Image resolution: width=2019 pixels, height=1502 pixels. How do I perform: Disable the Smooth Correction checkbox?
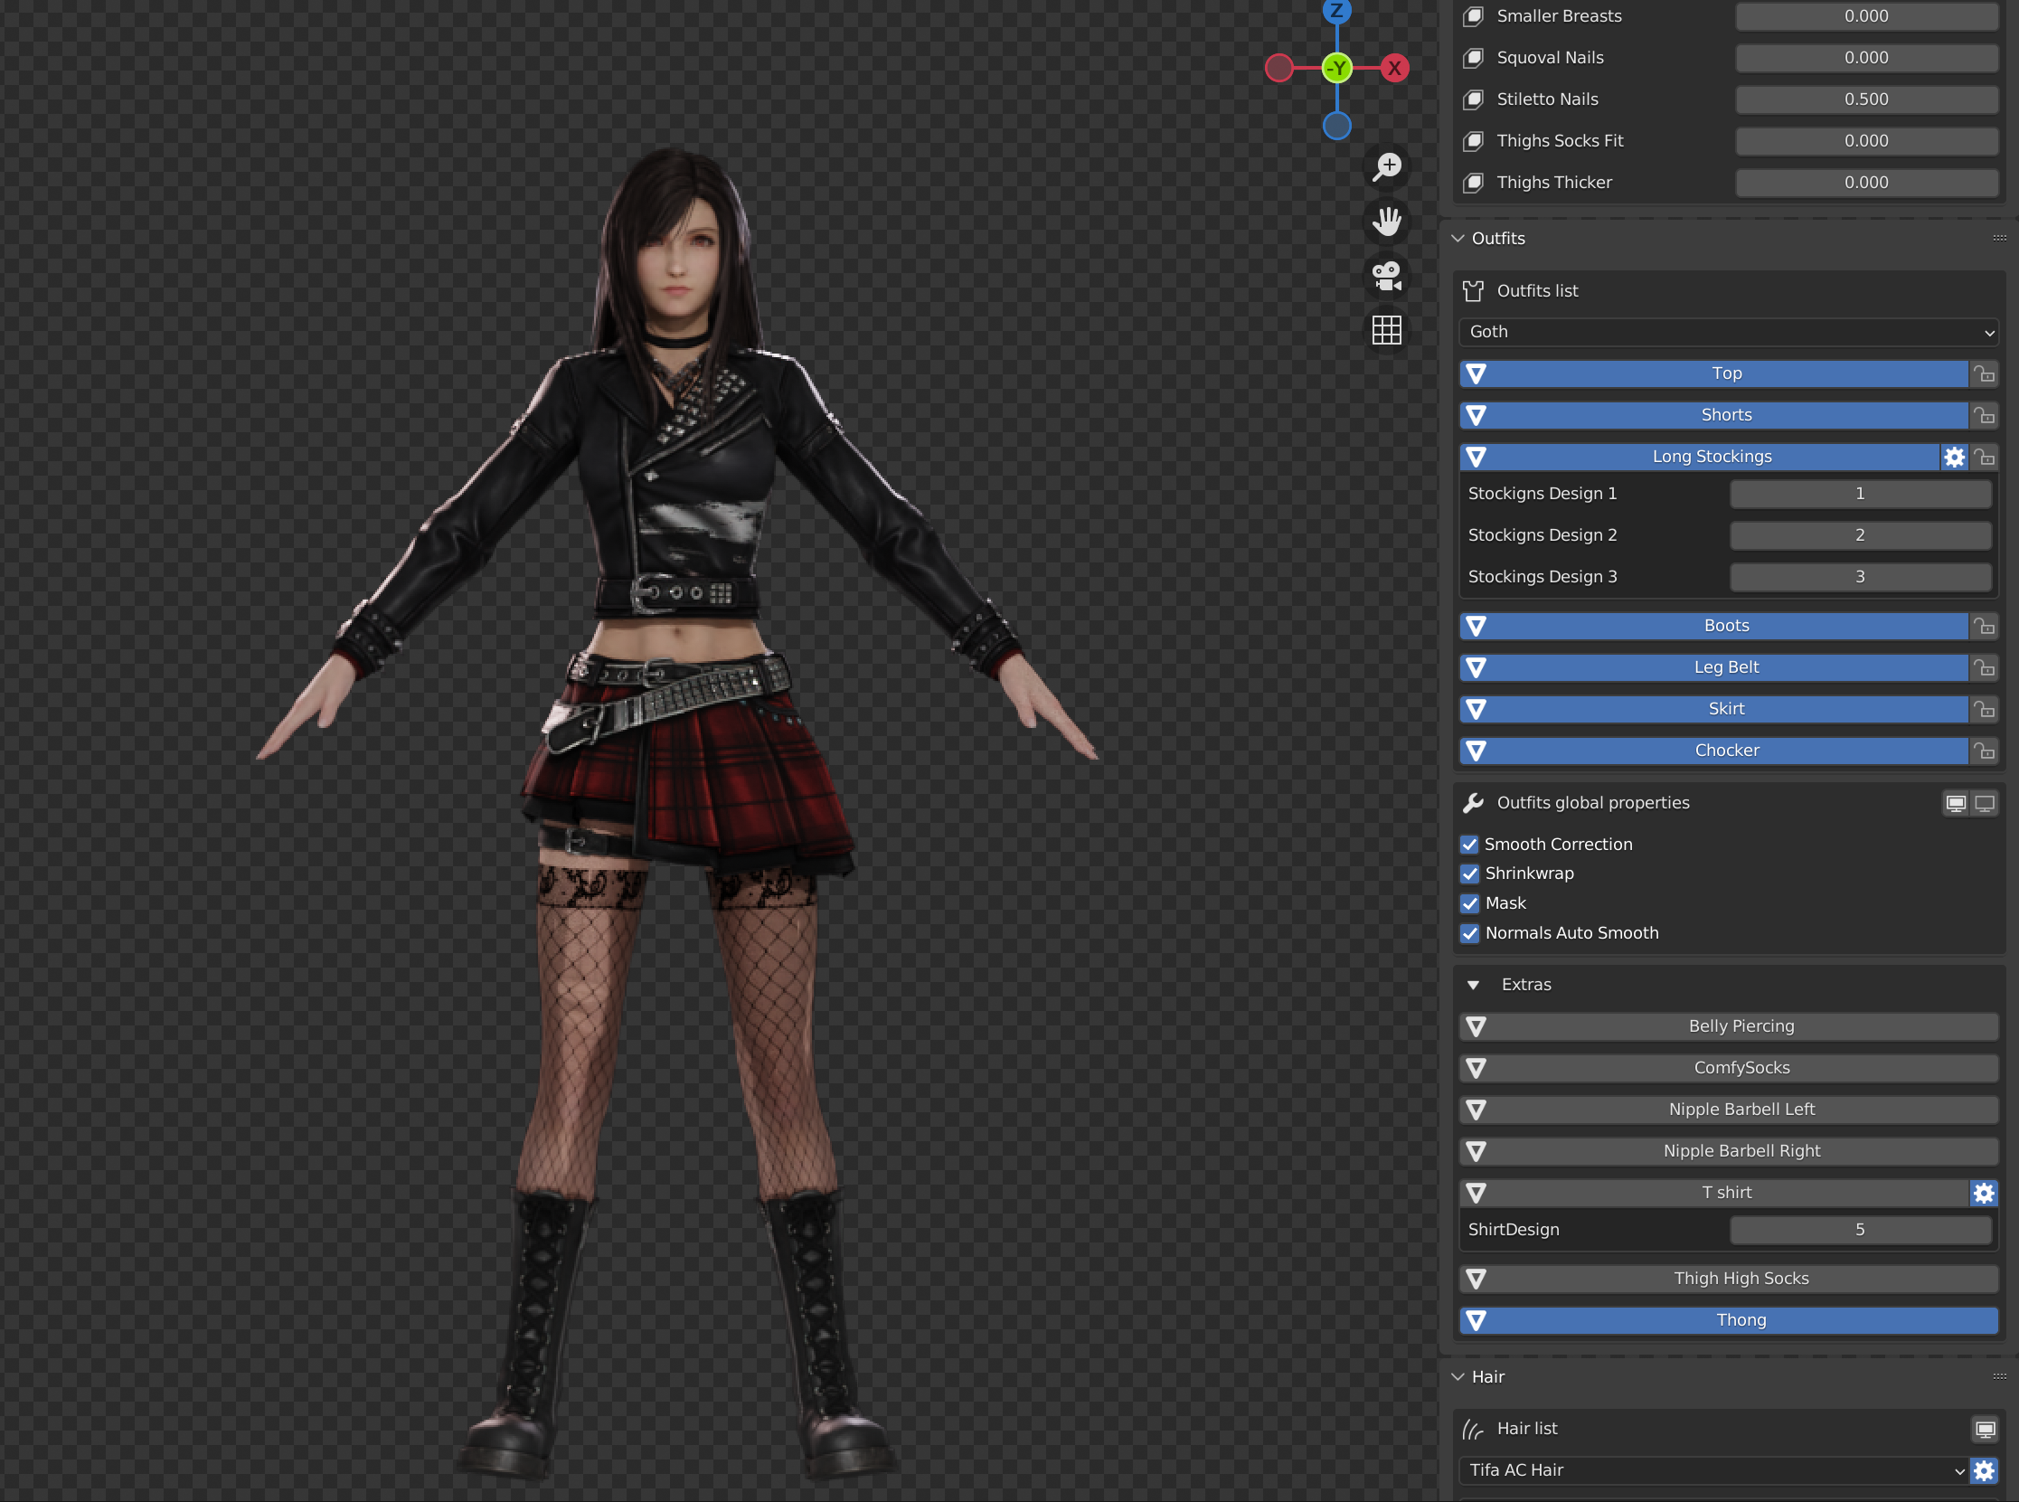coord(1469,845)
